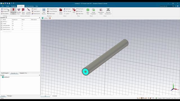The width and height of the screenshot is (180, 101).
Task: Open the Logfile dropdown
Action: [x=67, y=14]
